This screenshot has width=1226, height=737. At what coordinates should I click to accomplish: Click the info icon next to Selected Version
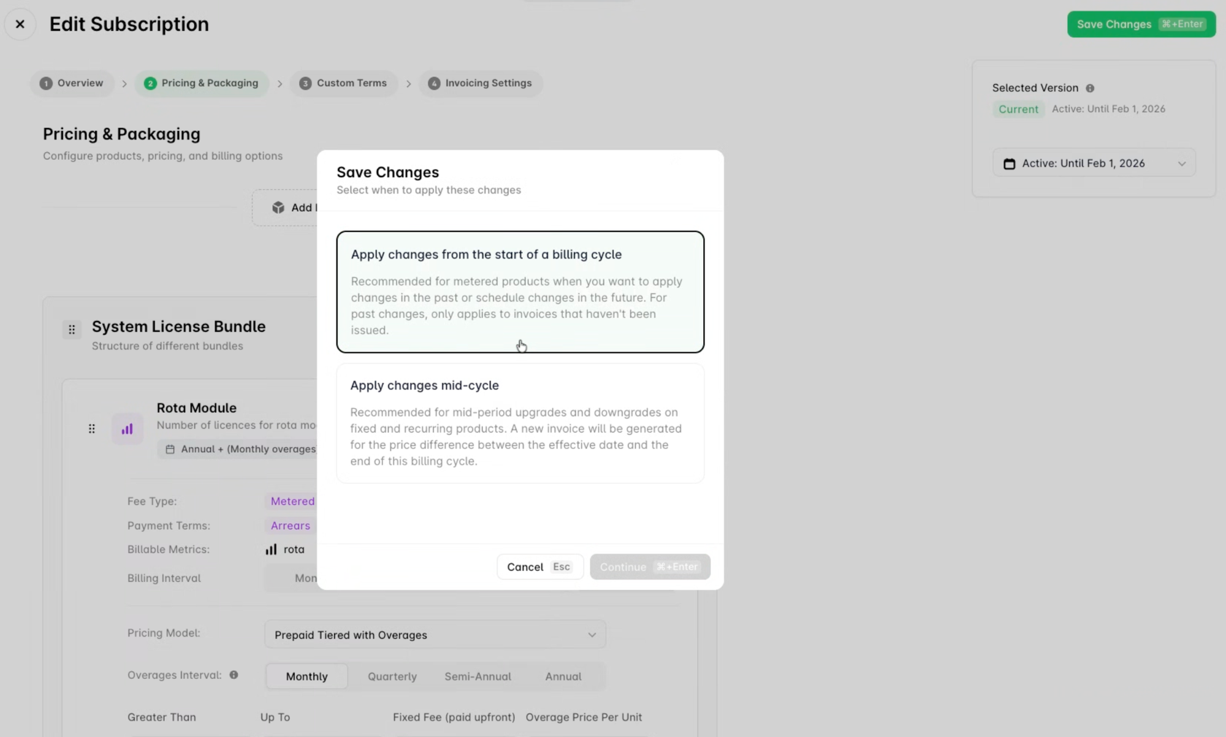tap(1091, 88)
